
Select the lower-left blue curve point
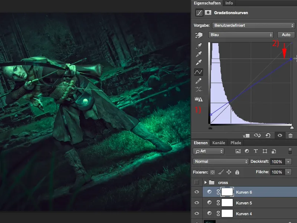pos(211,114)
